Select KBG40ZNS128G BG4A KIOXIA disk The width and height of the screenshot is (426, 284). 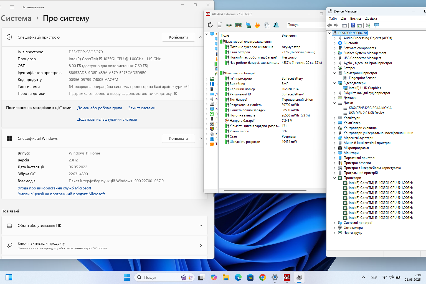(x=370, y=108)
